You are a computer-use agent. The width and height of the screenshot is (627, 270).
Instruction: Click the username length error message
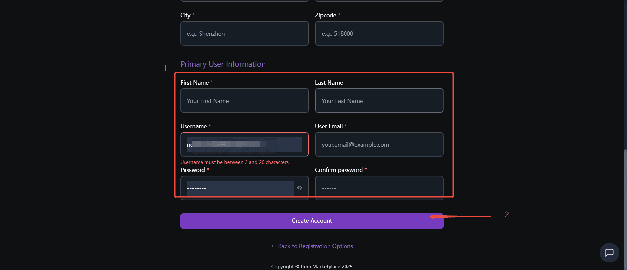click(x=234, y=162)
